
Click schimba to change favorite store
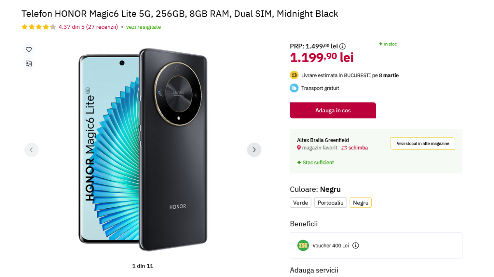pyautogui.click(x=357, y=148)
